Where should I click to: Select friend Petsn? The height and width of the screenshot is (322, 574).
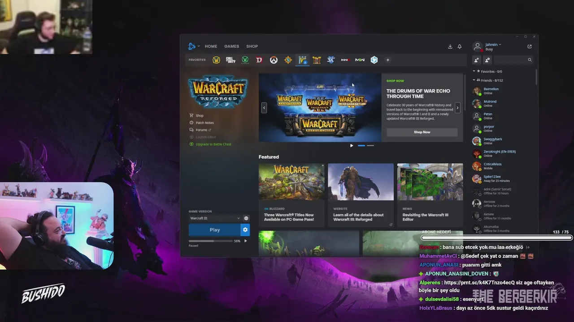[502, 116]
